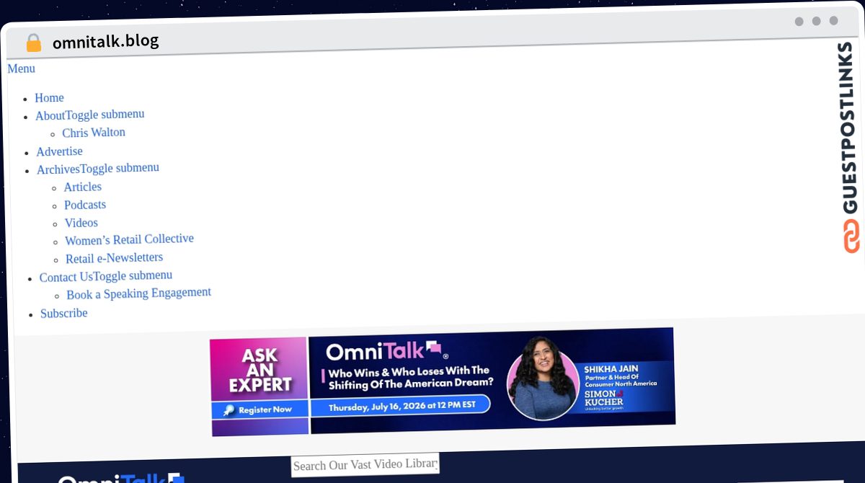Open the Articles archive link
This screenshot has width=865, height=483.
82,187
